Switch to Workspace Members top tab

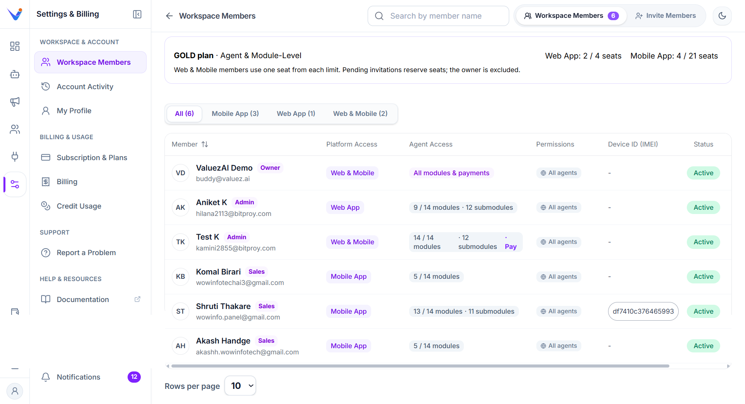[x=571, y=16]
